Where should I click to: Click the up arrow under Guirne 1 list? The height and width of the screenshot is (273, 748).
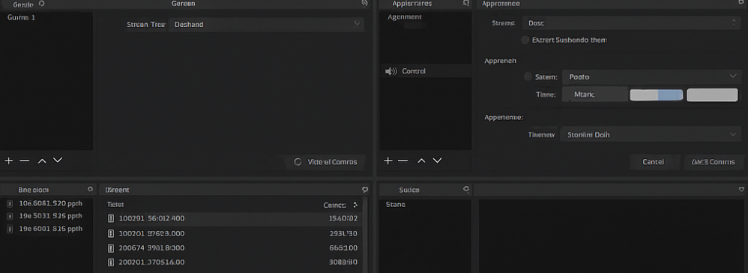click(x=42, y=160)
